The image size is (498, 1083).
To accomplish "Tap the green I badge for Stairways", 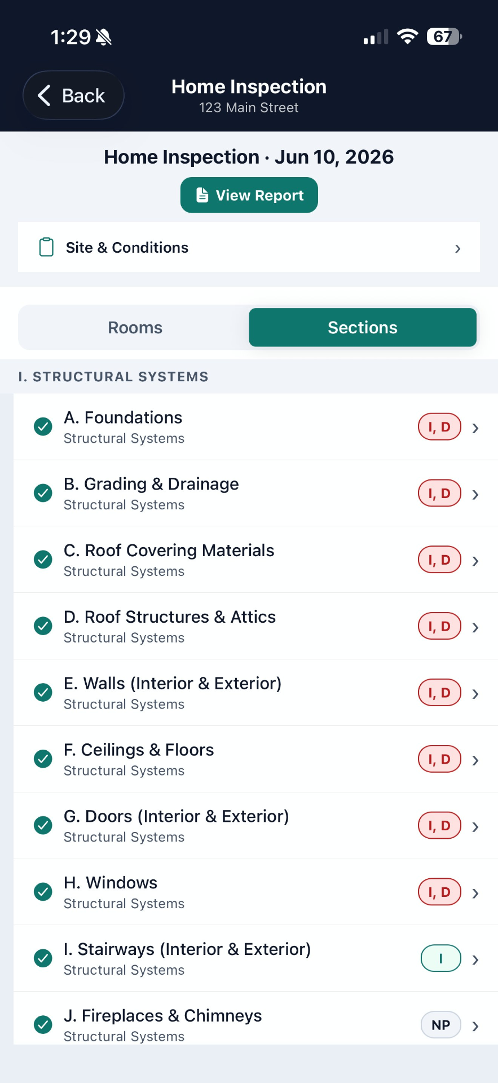I will (441, 958).
